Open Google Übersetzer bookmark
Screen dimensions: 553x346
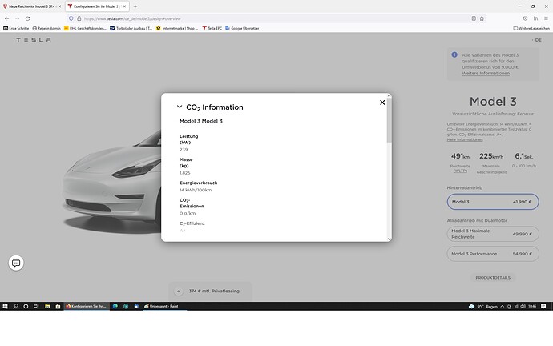pyautogui.click(x=242, y=28)
